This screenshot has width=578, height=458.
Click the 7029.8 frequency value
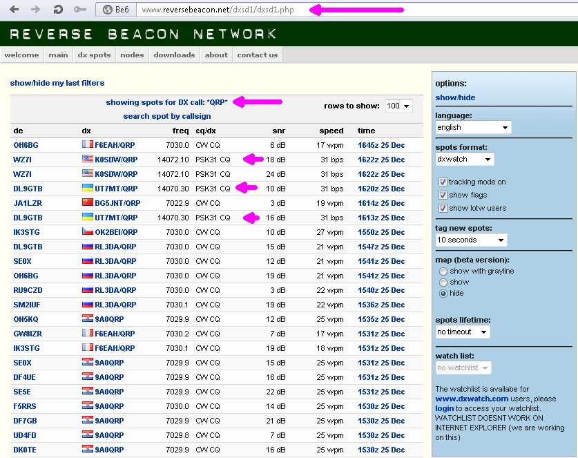(177, 435)
